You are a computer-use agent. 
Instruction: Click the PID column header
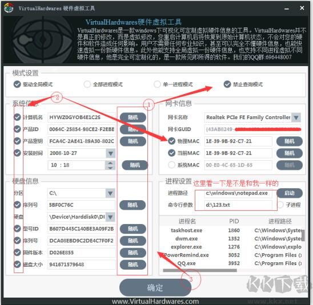234,221
